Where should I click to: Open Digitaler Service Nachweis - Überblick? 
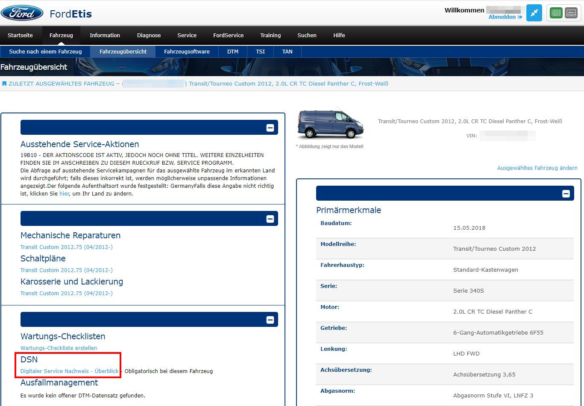pos(69,371)
